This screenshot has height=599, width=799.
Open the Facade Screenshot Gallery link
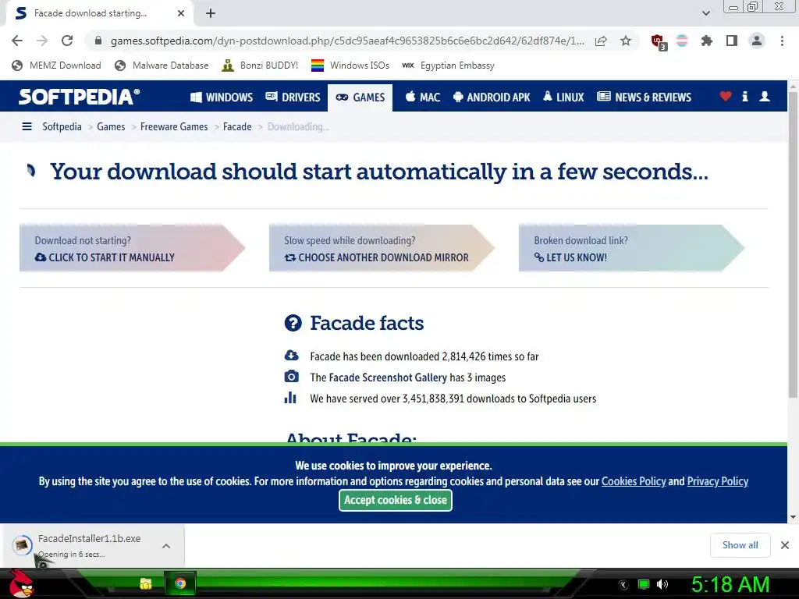click(388, 377)
